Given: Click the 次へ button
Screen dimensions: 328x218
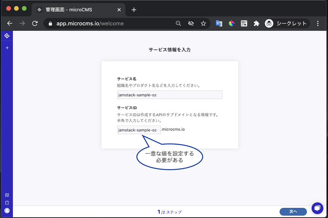Looking at the screenshot, I should [x=293, y=212].
